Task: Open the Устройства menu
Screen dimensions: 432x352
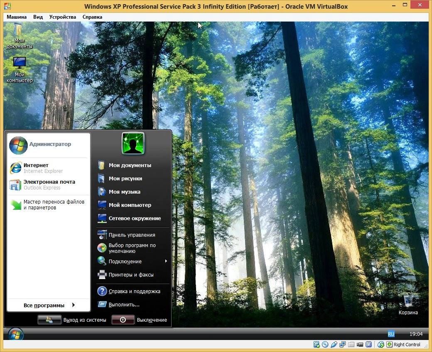Action: [63, 17]
